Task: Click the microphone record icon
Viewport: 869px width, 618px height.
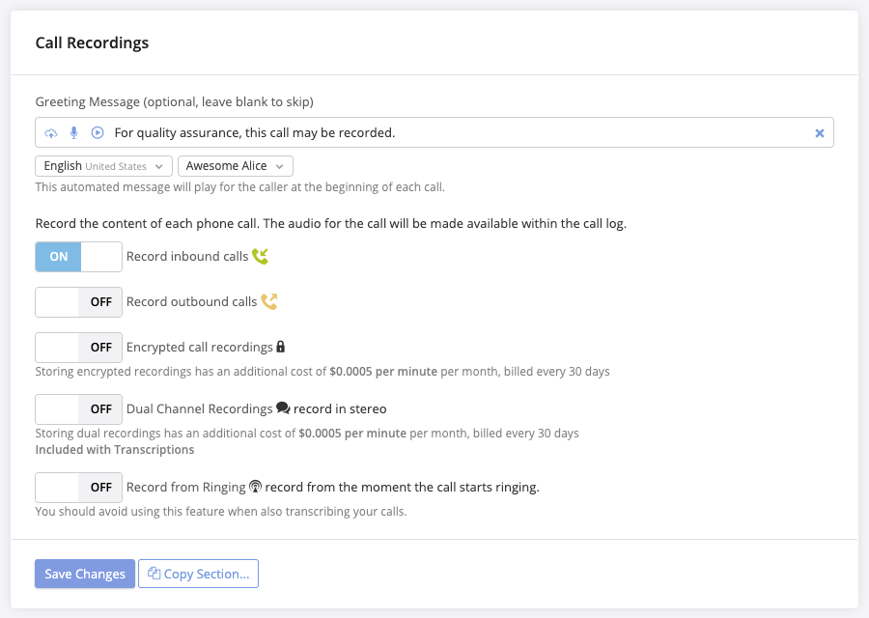Action: (73, 132)
